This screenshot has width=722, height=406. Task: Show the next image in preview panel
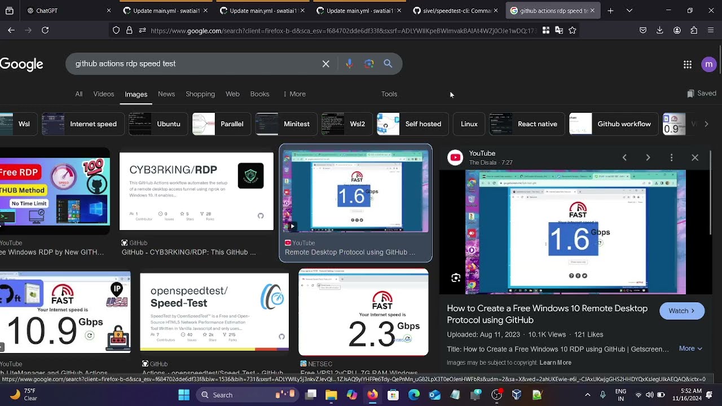(x=648, y=158)
